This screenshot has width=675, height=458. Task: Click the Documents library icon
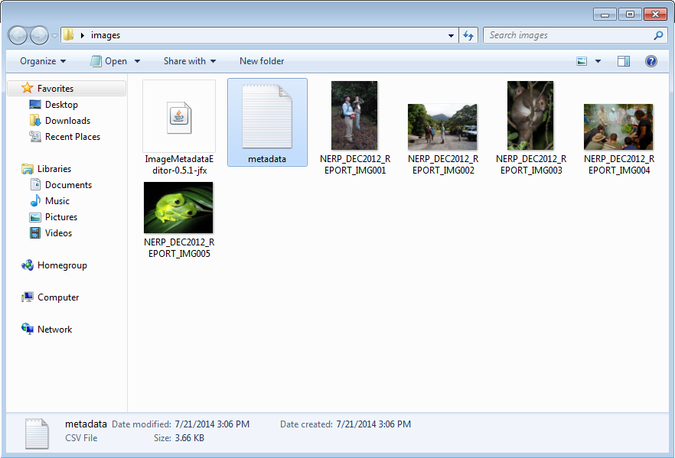(x=35, y=184)
